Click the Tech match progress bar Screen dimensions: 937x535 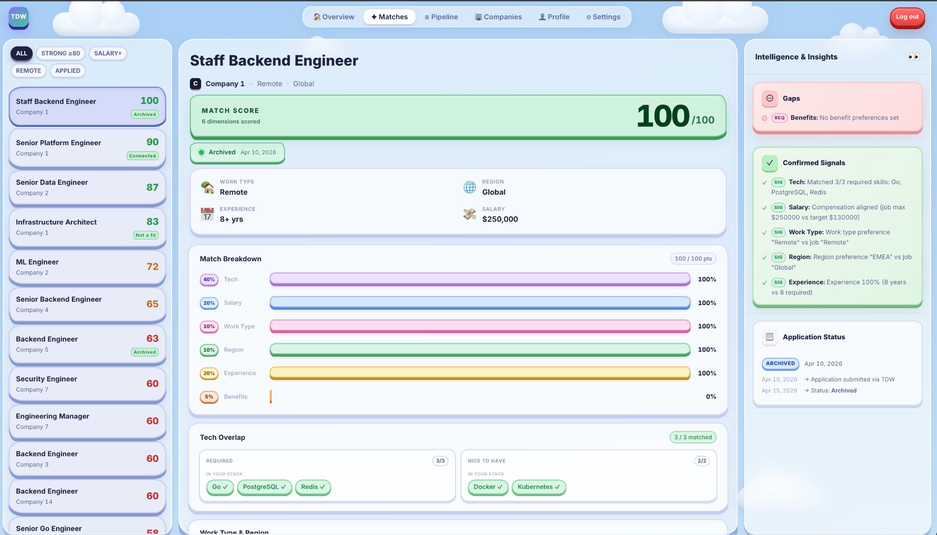pyautogui.click(x=480, y=279)
